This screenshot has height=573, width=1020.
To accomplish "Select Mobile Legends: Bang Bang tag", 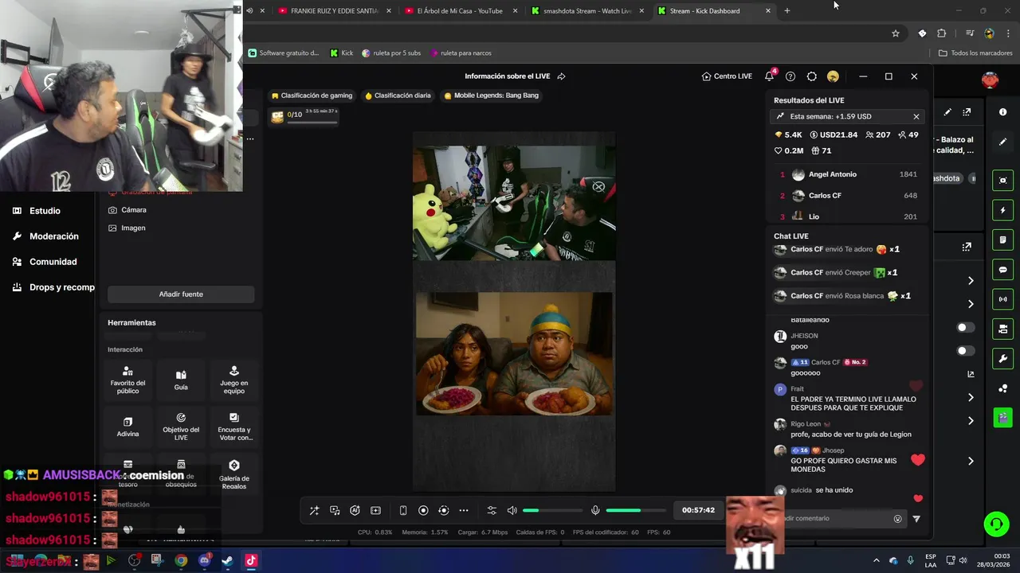I will pyautogui.click(x=491, y=95).
